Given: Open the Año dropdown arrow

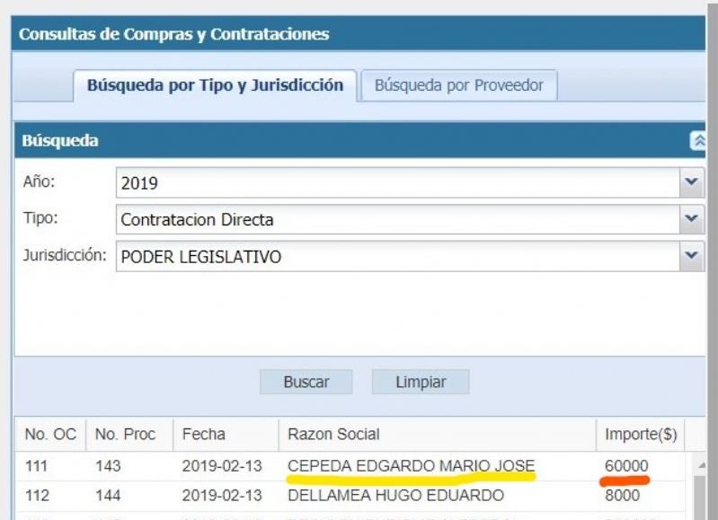Looking at the screenshot, I should (690, 182).
